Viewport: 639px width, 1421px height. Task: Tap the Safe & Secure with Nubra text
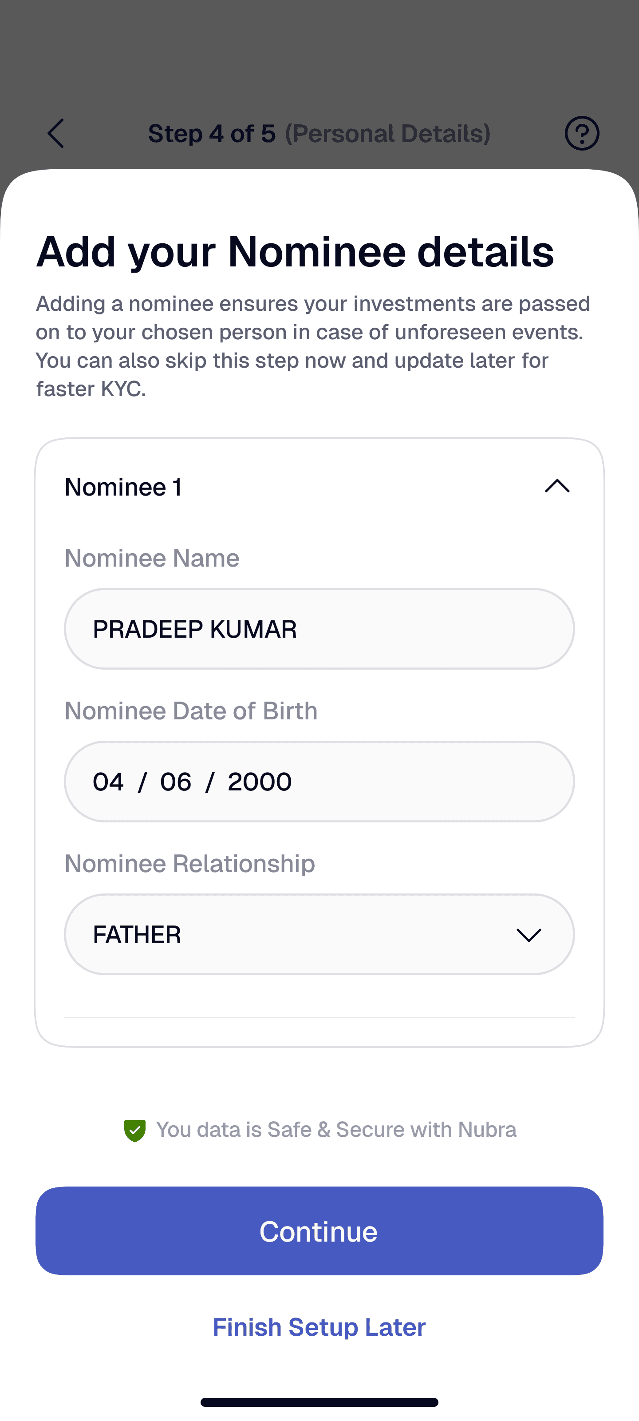point(336,1130)
